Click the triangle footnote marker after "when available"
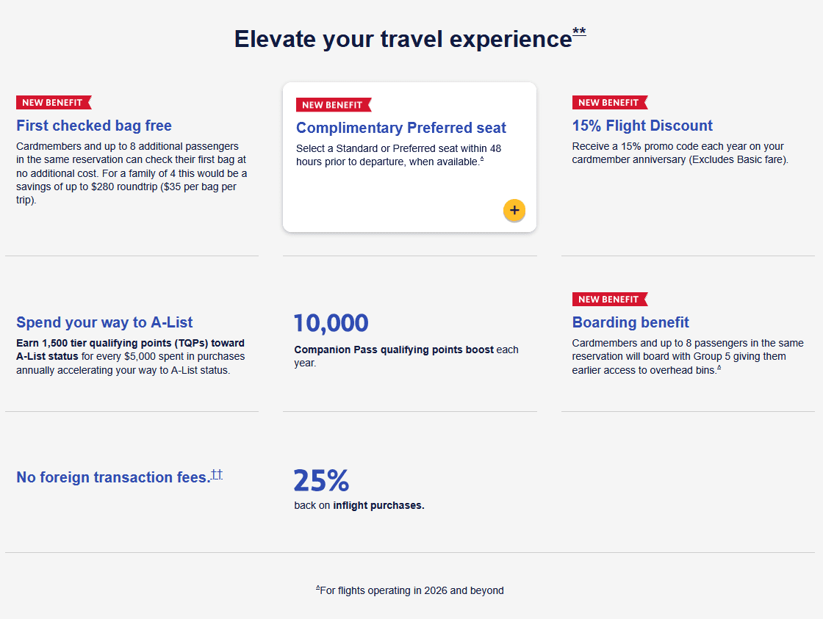Screen dimensions: 823x619 pos(482,159)
